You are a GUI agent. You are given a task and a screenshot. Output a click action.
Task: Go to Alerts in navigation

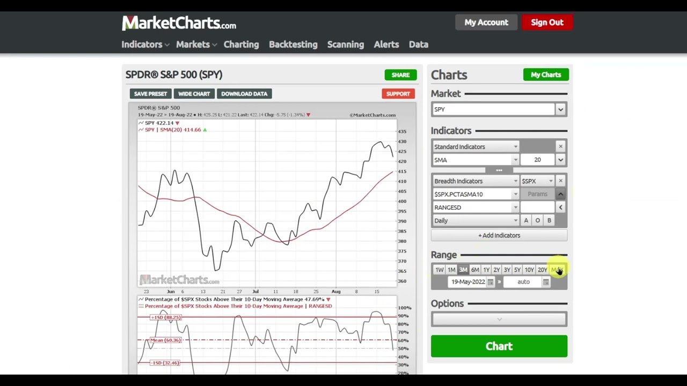coord(386,44)
